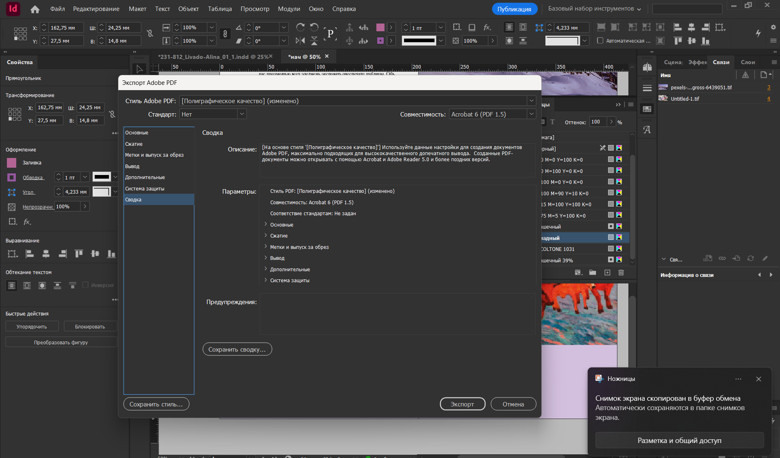This screenshot has height=458, width=780.
Task: Toggle the width-height link in the control bar
Action: 150,34
